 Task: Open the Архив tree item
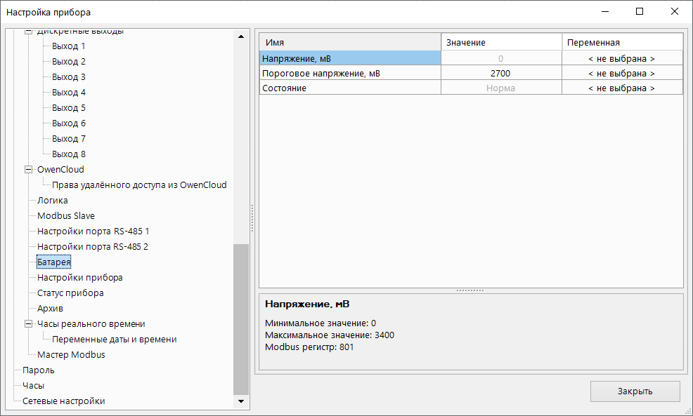click(50, 309)
